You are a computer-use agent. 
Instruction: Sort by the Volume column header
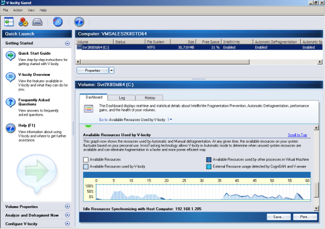pos(94,42)
